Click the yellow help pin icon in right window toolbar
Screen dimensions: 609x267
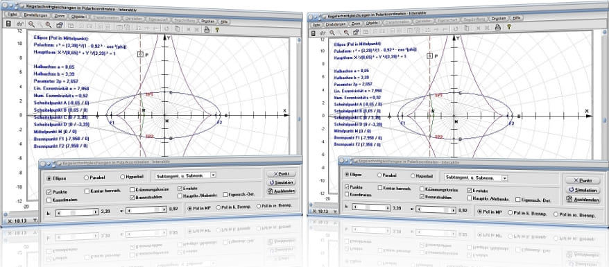click(509, 26)
